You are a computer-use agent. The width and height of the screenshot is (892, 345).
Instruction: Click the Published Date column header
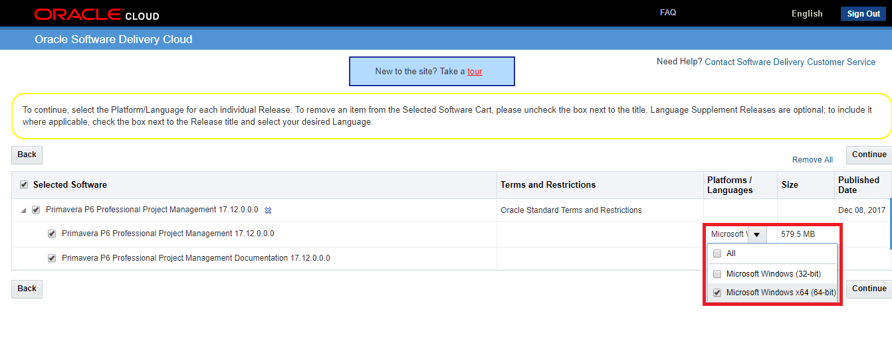[859, 185]
